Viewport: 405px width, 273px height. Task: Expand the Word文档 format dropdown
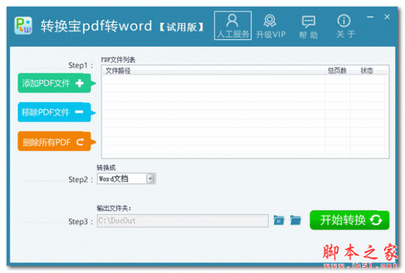151,179
